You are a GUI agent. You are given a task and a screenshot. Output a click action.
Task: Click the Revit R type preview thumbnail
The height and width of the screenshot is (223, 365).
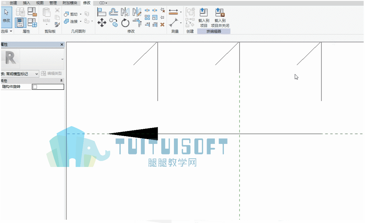coord(10,59)
